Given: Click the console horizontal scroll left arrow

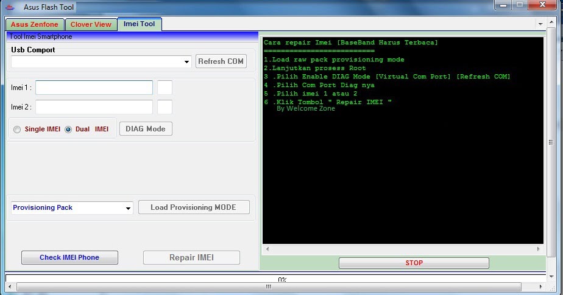Looking at the screenshot, I should [x=267, y=249].
